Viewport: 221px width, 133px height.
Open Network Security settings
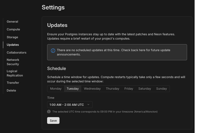click(13, 62)
